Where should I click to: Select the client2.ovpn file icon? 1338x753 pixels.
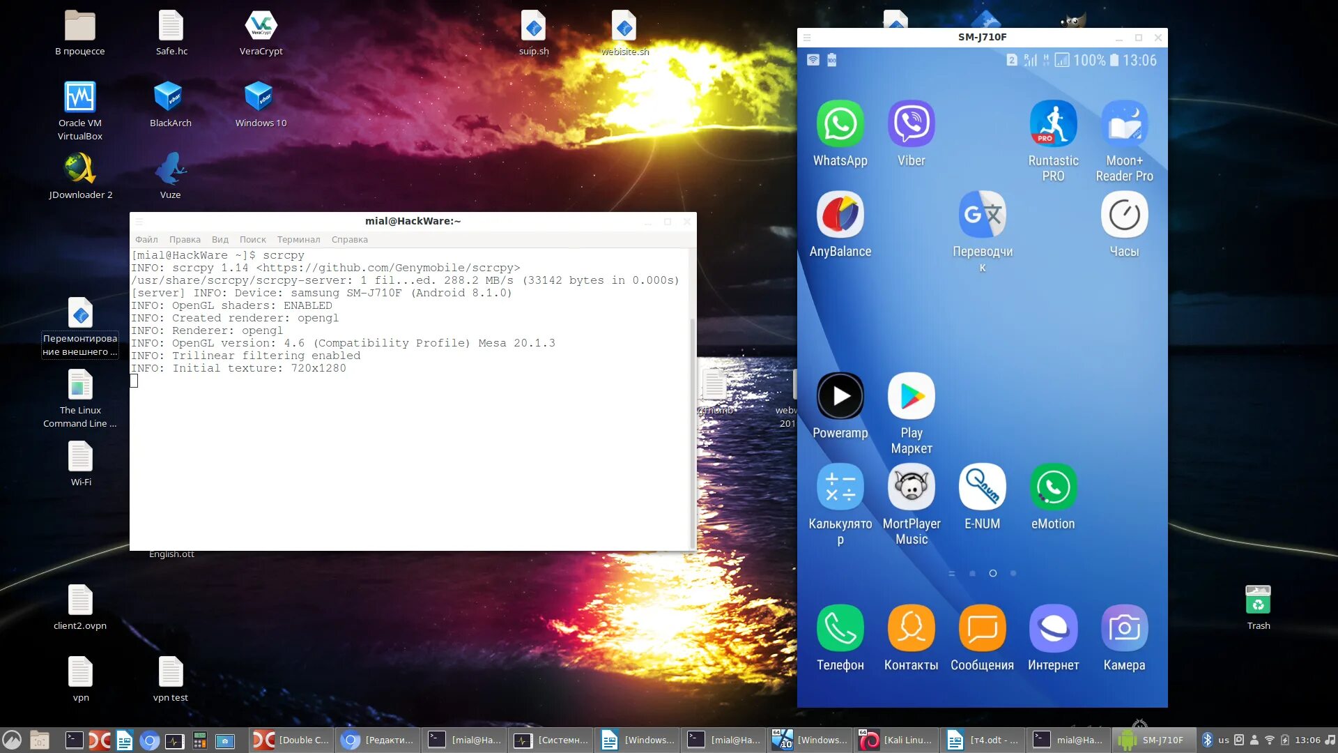[x=80, y=607]
